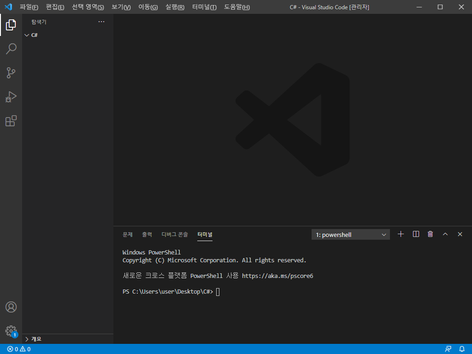Open explorer more actions ellipsis
This screenshot has height=354, width=472.
click(101, 22)
